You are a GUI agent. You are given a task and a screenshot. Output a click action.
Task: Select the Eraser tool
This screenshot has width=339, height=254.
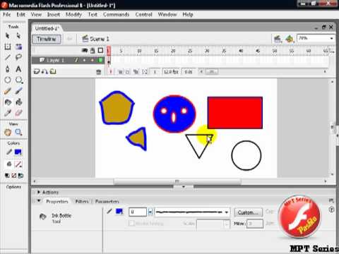[18, 113]
